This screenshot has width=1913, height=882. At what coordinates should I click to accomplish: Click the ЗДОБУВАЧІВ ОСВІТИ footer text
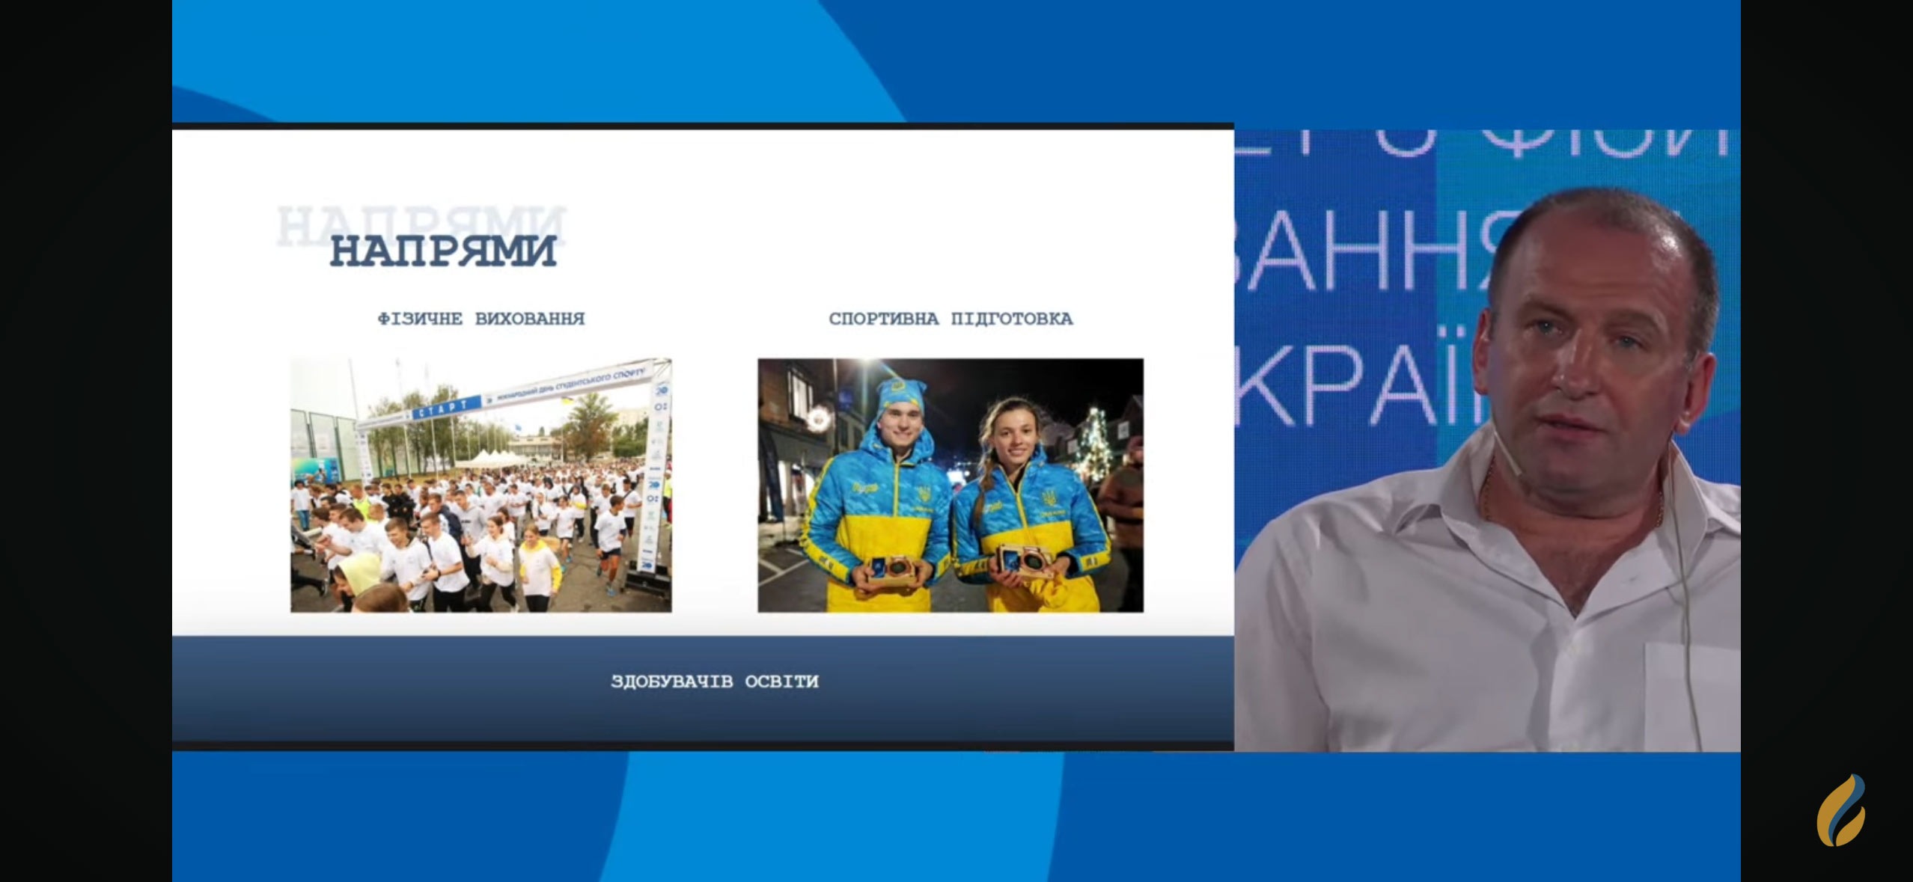(715, 682)
